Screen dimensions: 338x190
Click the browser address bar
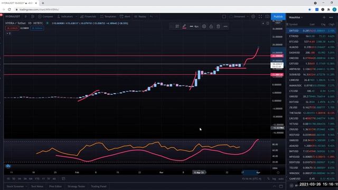(x=159, y=9)
